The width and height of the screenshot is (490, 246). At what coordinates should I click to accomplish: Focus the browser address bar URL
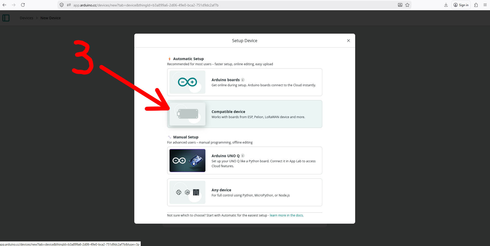146,5
